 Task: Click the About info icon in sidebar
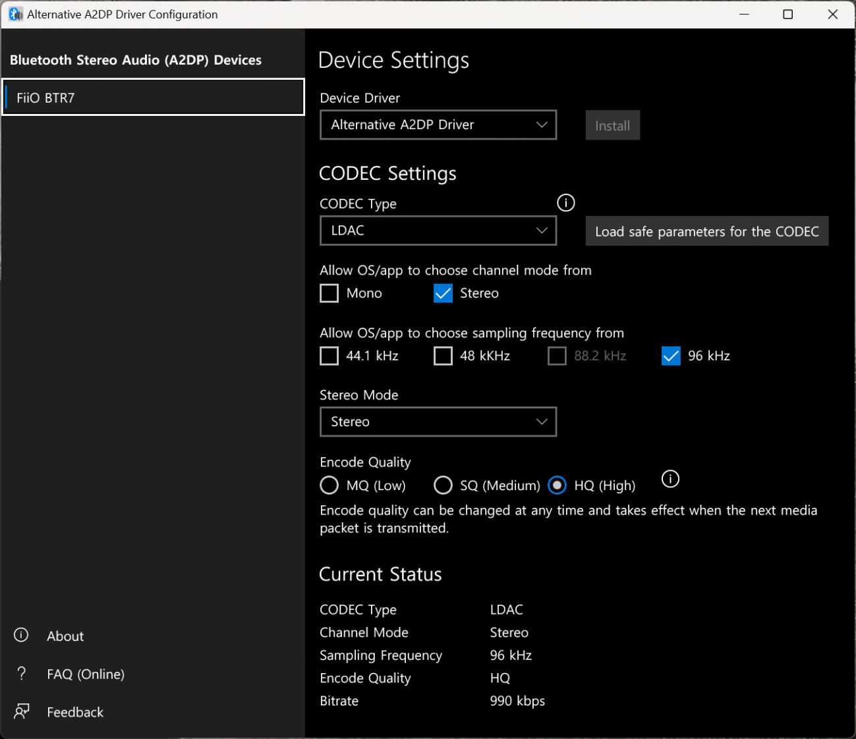click(x=21, y=635)
